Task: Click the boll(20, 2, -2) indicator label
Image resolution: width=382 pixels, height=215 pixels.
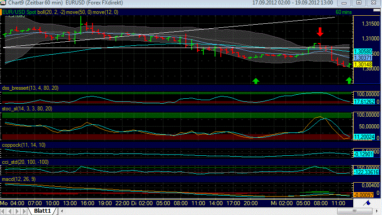Action: click(51, 12)
